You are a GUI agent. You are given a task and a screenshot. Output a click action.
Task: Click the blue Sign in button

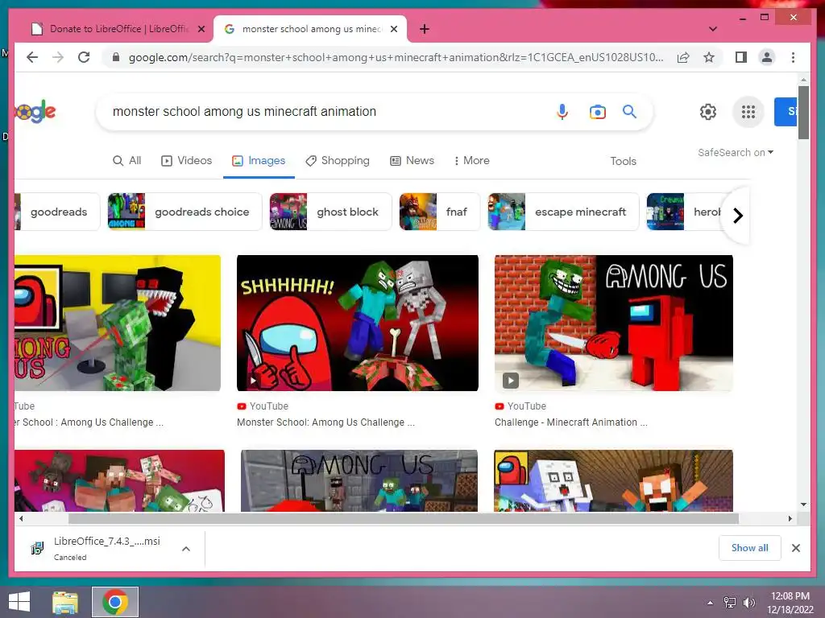785,111
